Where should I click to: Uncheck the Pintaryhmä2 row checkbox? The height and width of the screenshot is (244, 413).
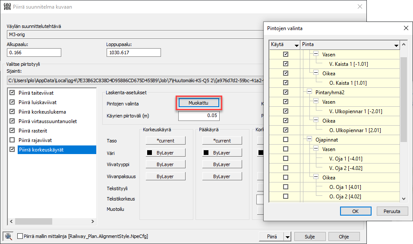pos(286,92)
